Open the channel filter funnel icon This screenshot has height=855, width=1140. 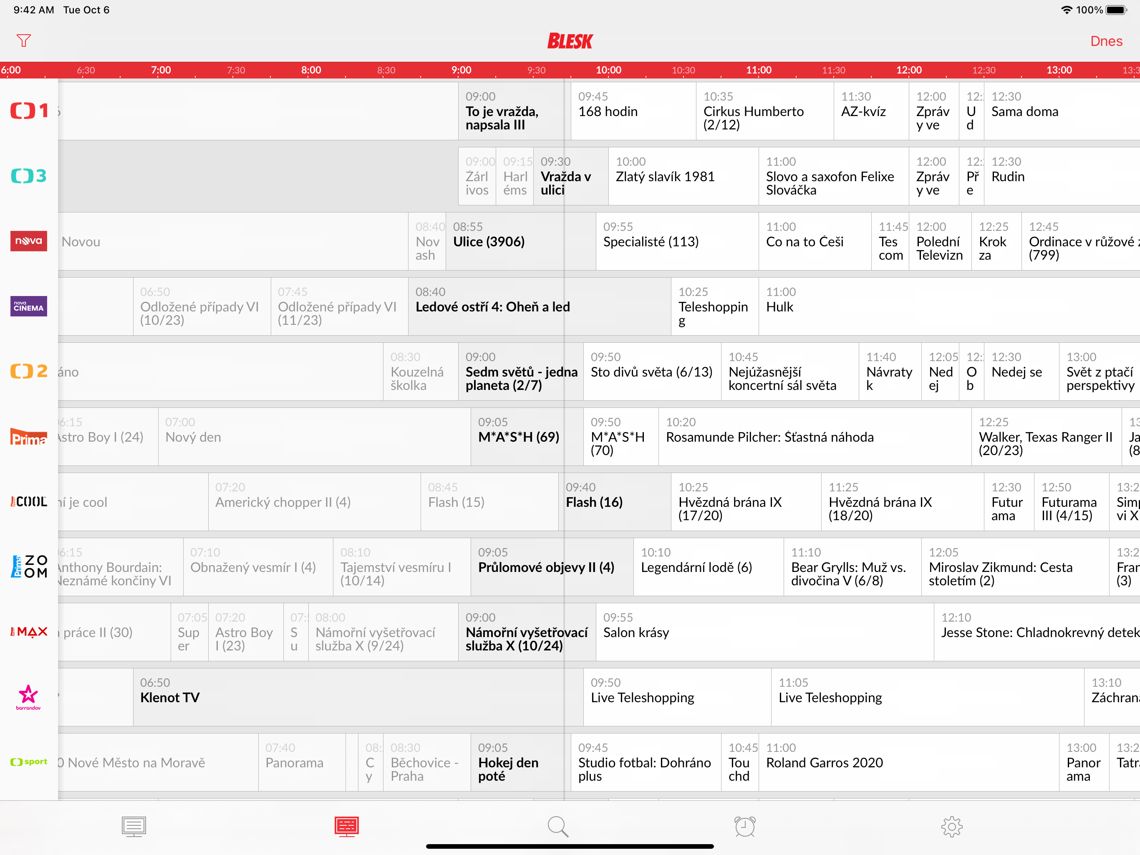pos(24,40)
